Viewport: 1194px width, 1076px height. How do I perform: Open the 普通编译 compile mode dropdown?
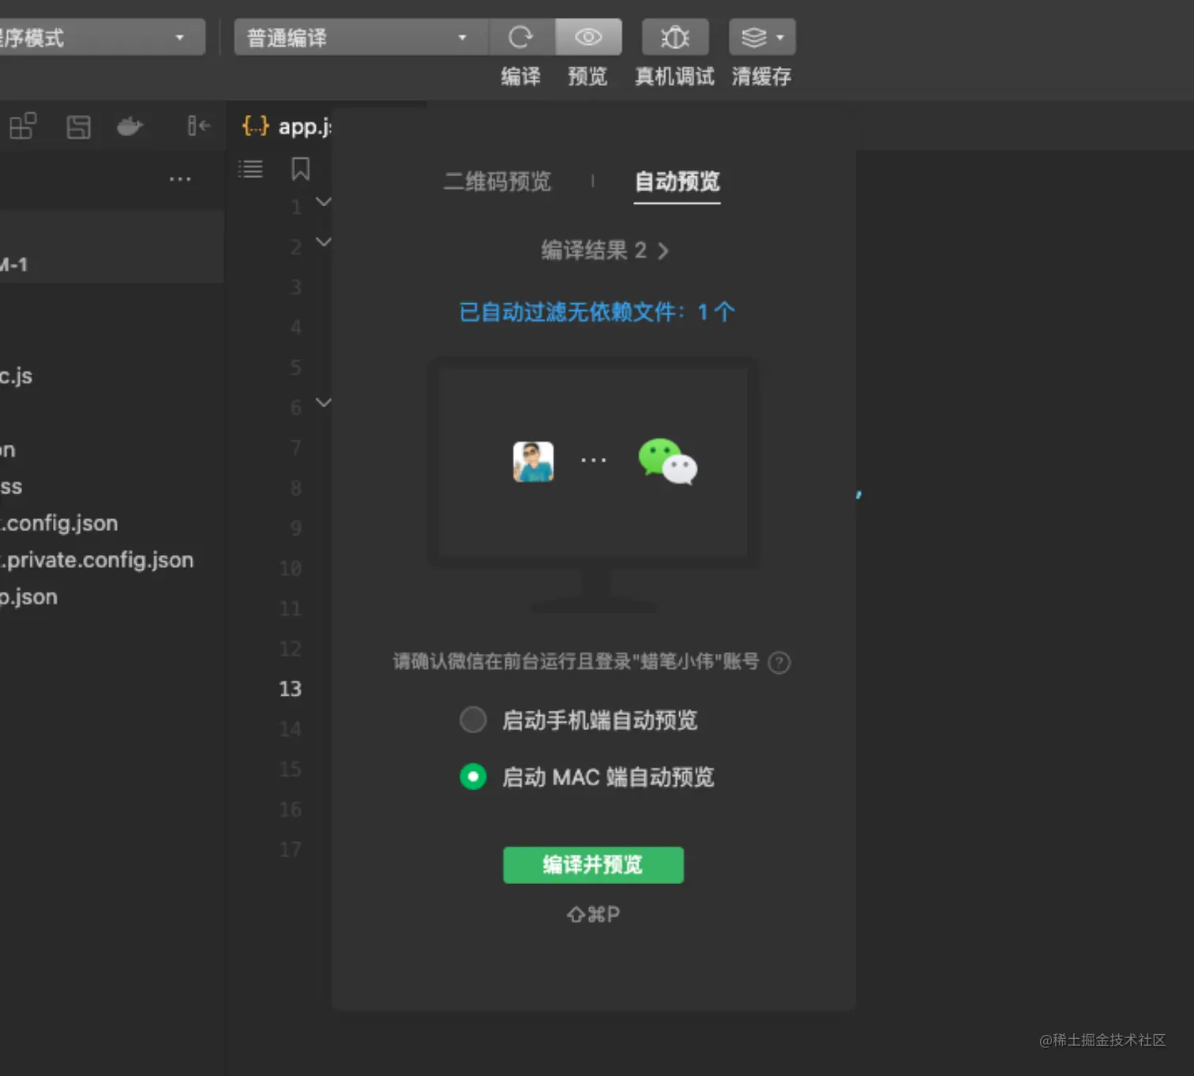point(463,37)
